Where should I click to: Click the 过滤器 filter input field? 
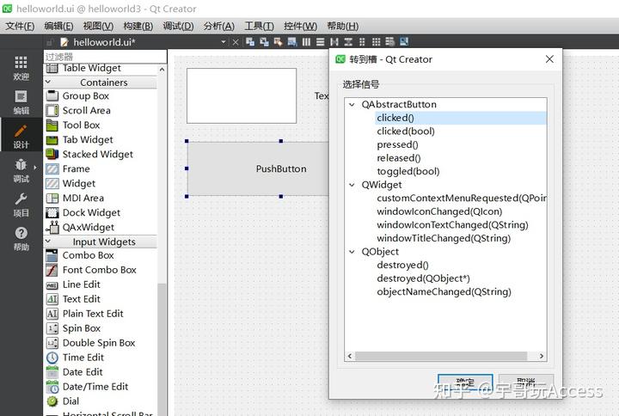click(x=99, y=57)
